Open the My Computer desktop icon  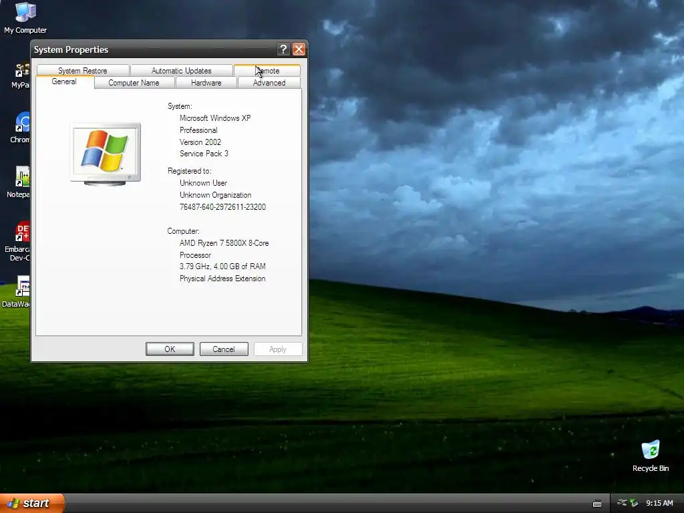click(25, 17)
